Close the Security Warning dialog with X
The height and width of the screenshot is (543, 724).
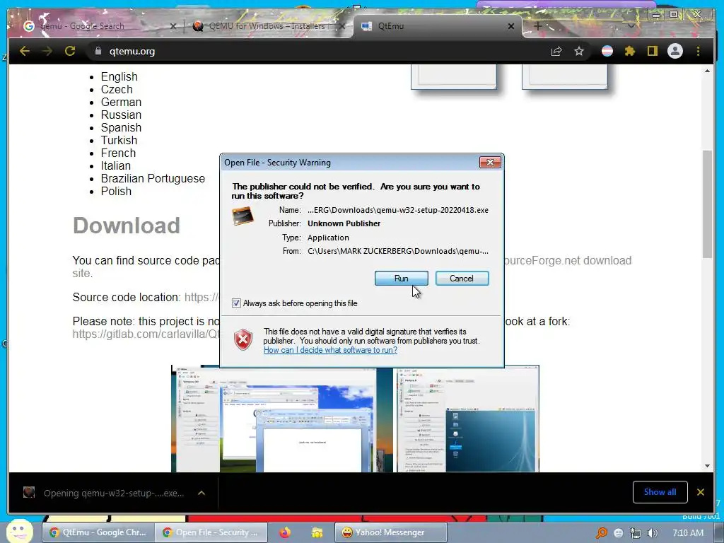(x=490, y=162)
